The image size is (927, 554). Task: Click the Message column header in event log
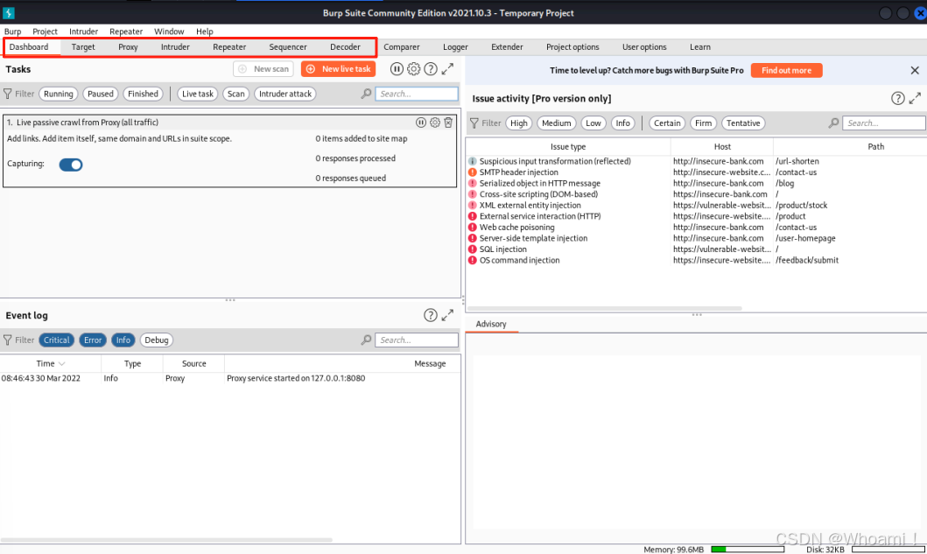pyautogui.click(x=342, y=363)
